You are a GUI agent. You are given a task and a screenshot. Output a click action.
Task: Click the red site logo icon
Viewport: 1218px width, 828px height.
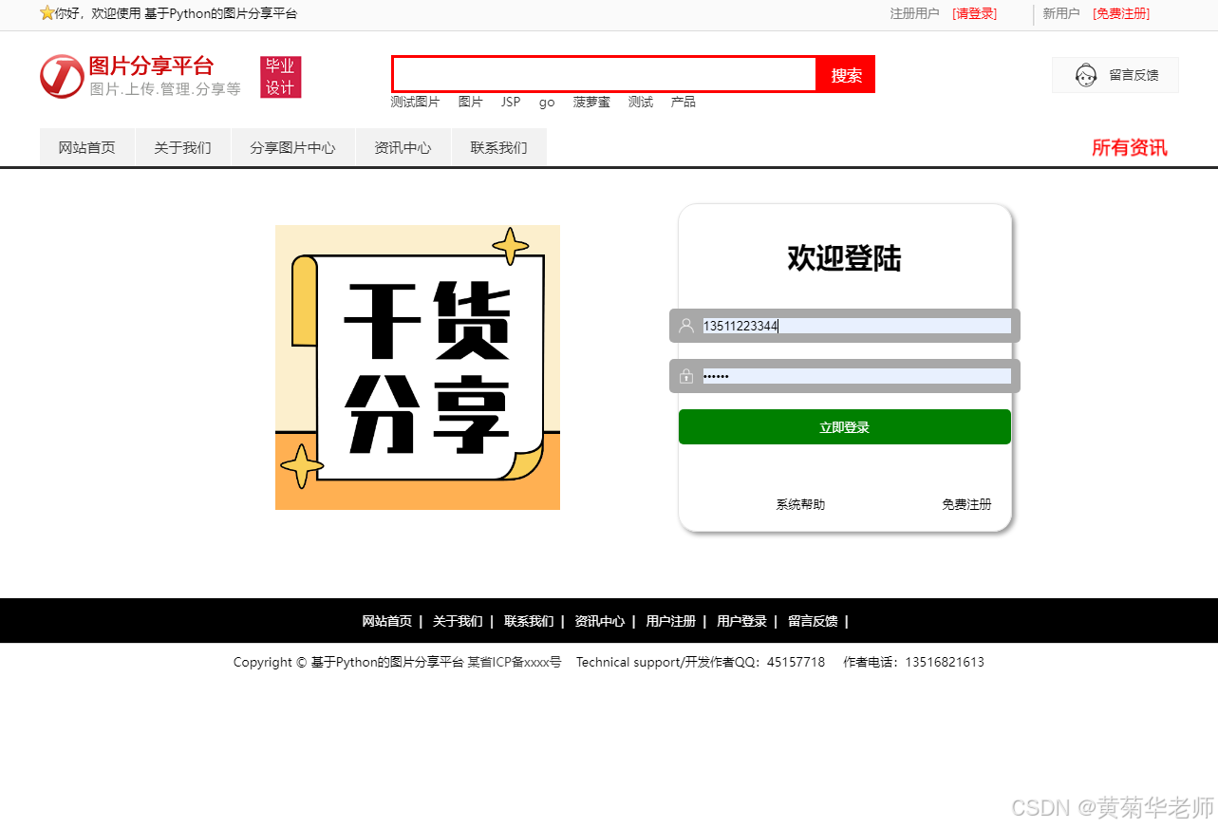coord(61,76)
